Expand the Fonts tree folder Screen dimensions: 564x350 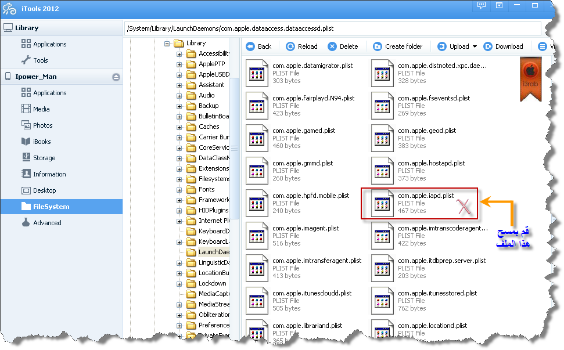coord(179,190)
